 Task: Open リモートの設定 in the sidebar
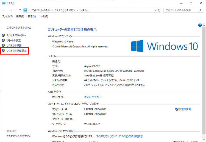pos(13,41)
